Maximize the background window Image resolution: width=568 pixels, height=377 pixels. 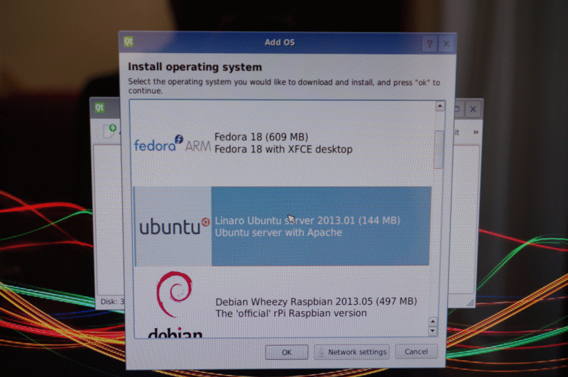coord(457,109)
